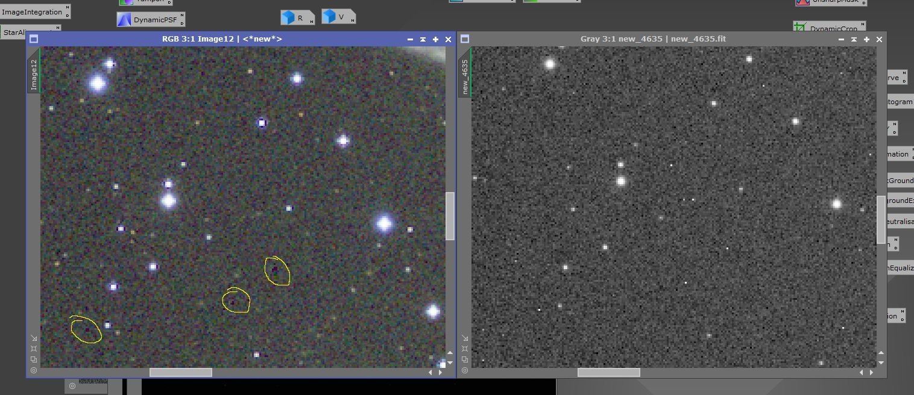
Task: Maximize the new_4635 window
Action: [x=867, y=39]
